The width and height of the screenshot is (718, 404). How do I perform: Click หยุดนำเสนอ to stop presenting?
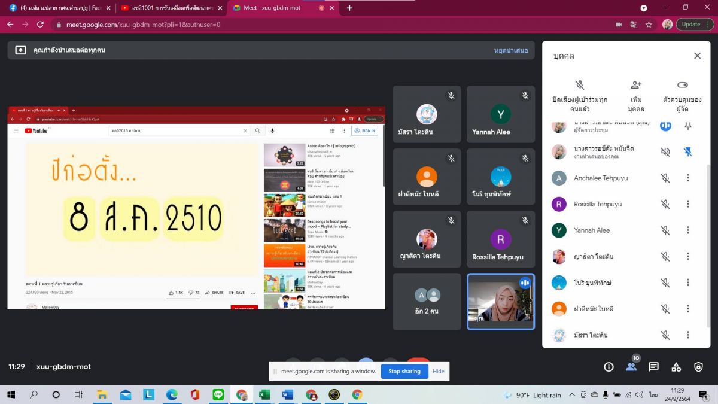coord(511,50)
